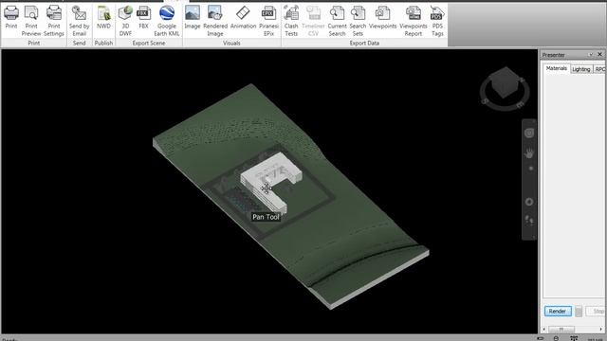Publish to NWD file
The height and width of the screenshot is (341, 607).
(x=103, y=18)
